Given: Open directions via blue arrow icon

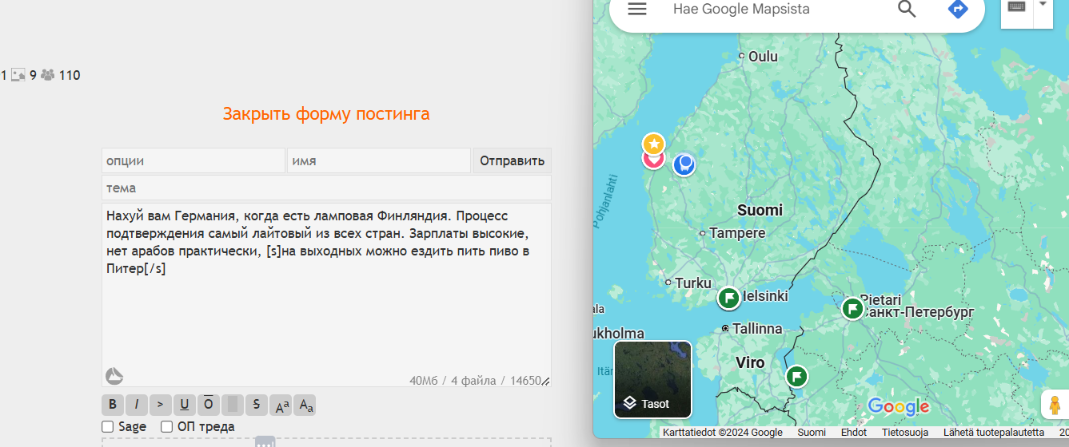Looking at the screenshot, I should point(958,9).
